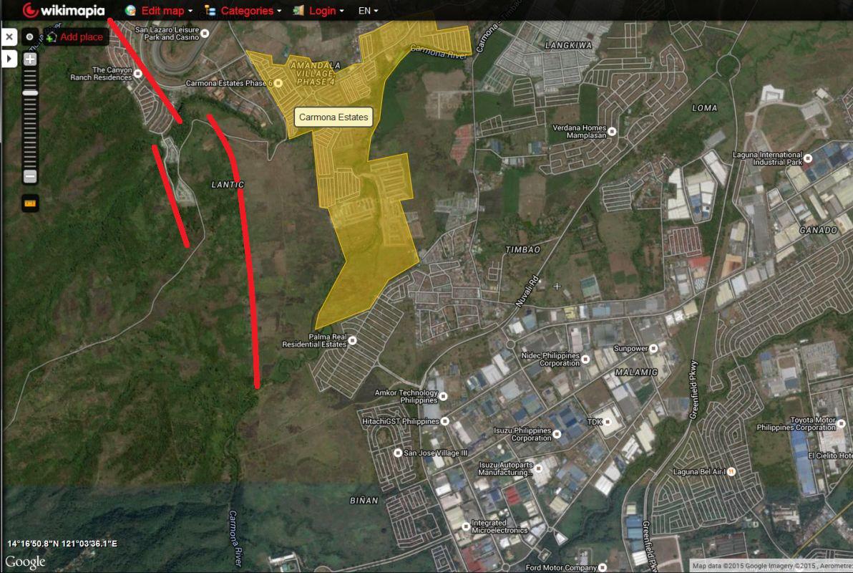853x573 pixels.
Task: Close the side panel with X
Action: click(9, 37)
